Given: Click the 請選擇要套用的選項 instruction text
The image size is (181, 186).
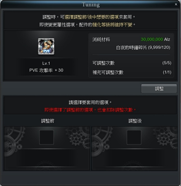Looking at the screenshot, I should [90, 102].
